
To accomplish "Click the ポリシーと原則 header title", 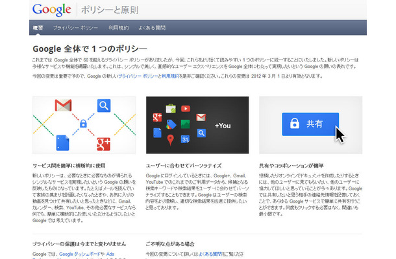I will (x=110, y=10).
